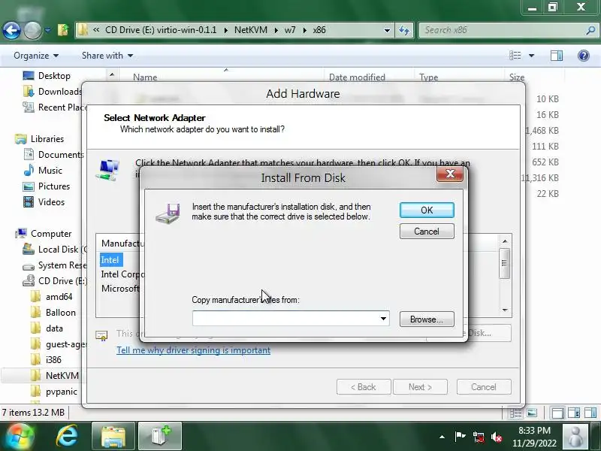Open Documents library in navigation pane
This screenshot has width=601, height=451.
[x=53, y=155]
